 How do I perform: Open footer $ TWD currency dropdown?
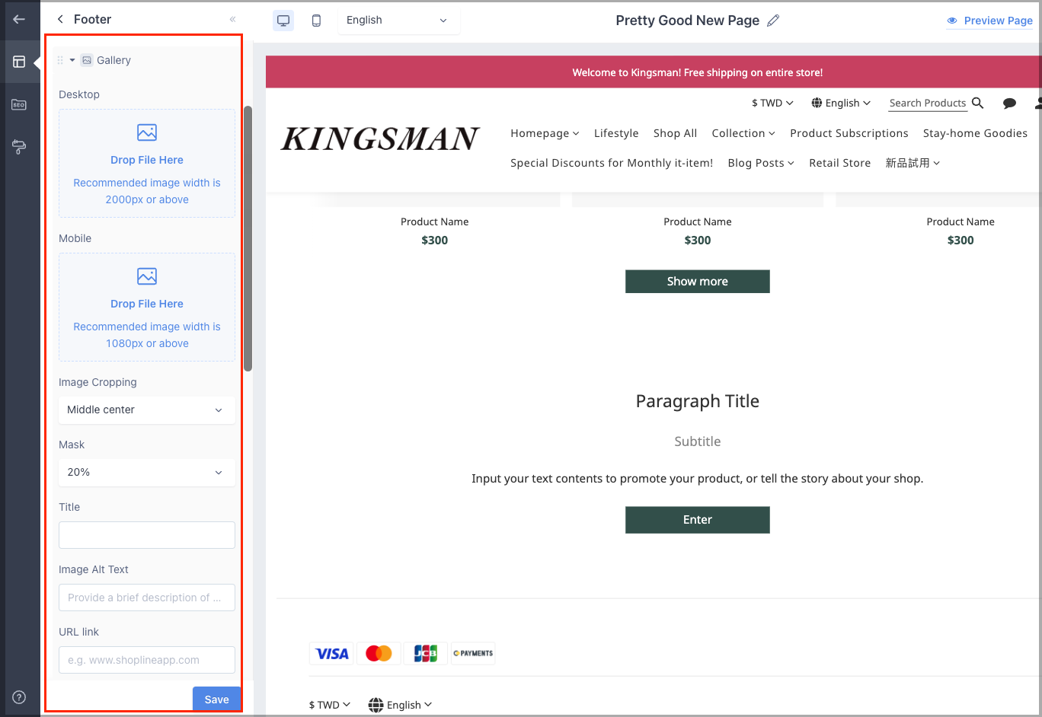(330, 705)
